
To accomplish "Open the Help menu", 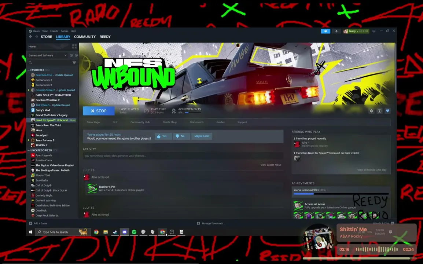I will (x=73, y=31).
